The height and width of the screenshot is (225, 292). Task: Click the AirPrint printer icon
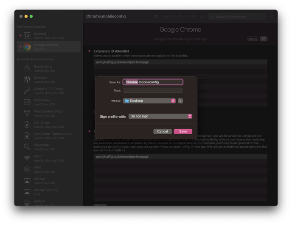tap(27, 202)
